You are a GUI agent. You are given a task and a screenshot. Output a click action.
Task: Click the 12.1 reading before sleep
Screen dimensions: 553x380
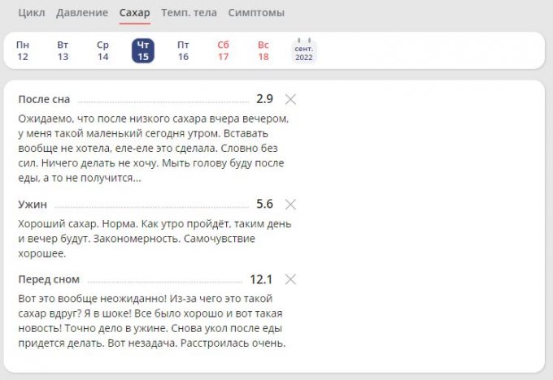point(261,279)
